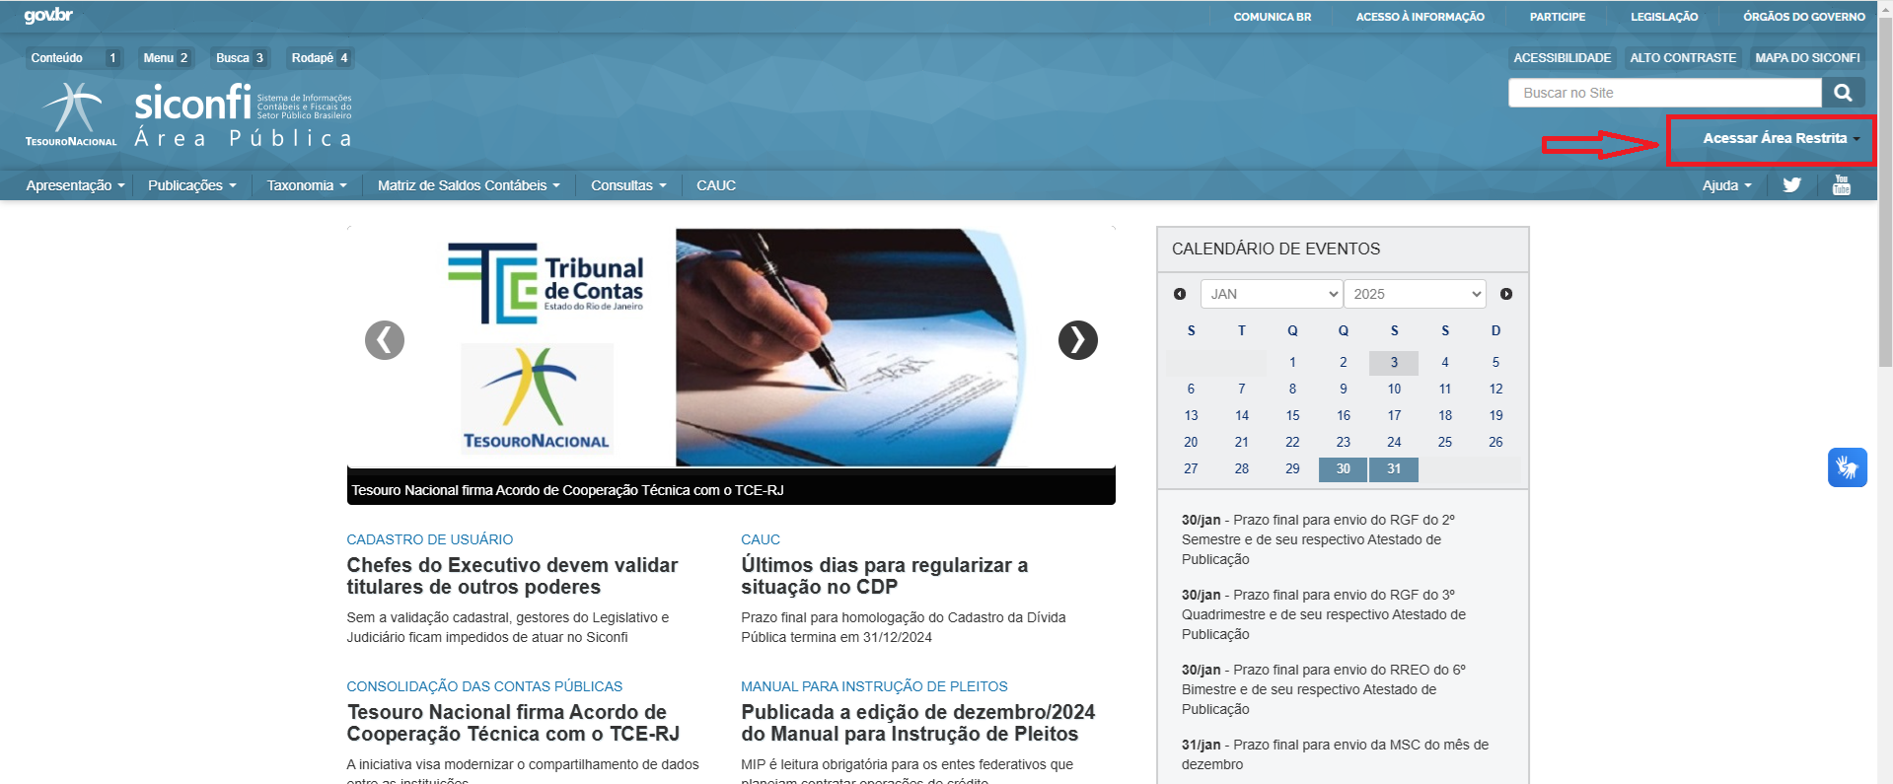Click the search magnifier button

point(1843,93)
